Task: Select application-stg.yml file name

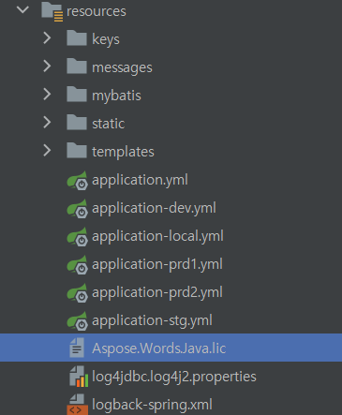Action: click(x=152, y=320)
